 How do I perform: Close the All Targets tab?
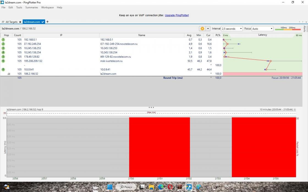(20, 22)
